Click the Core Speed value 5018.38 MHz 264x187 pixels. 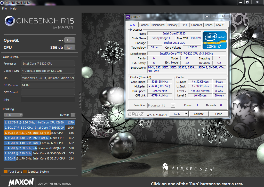click(x=159, y=82)
